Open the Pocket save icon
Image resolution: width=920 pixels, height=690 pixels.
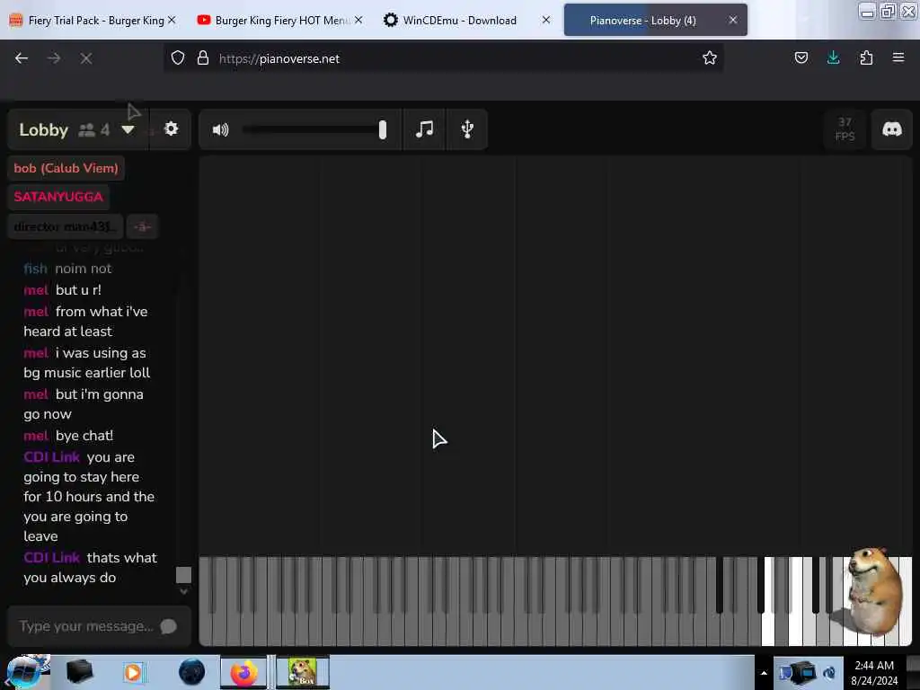coord(801,58)
